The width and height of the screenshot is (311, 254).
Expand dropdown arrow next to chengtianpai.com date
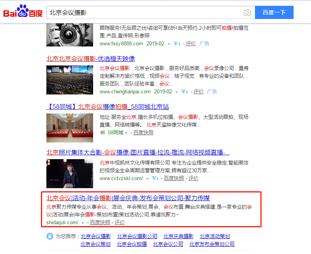(x=177, y=92)
